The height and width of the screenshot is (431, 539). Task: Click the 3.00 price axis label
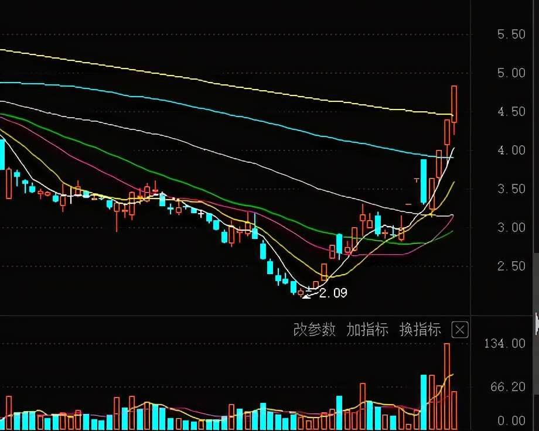point(511,228)
